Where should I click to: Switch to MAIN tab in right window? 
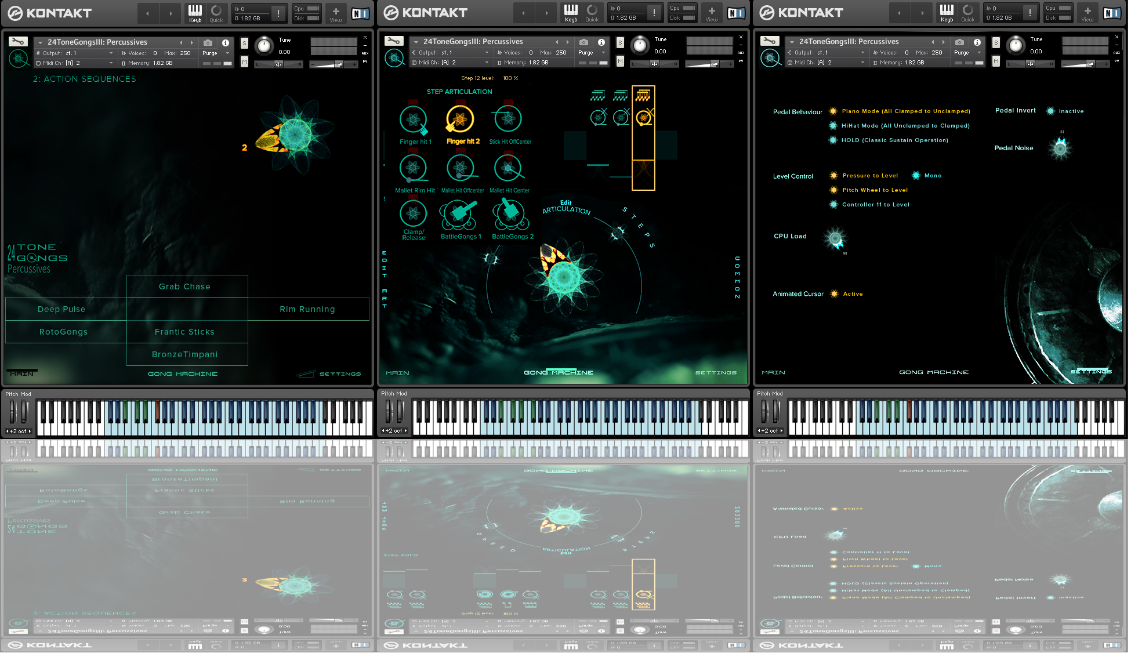coord(773,373)
